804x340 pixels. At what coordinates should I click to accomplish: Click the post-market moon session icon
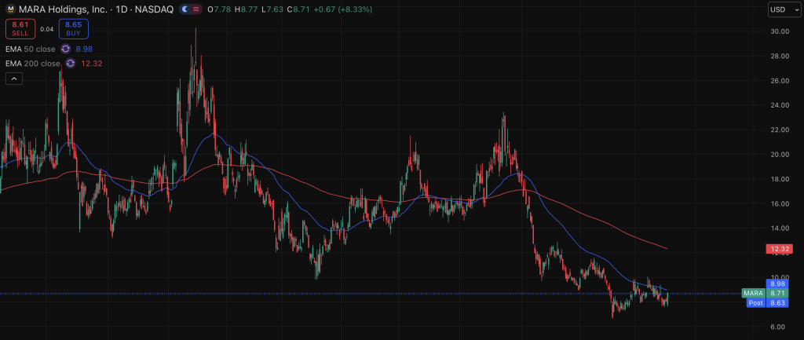(185, 9)
